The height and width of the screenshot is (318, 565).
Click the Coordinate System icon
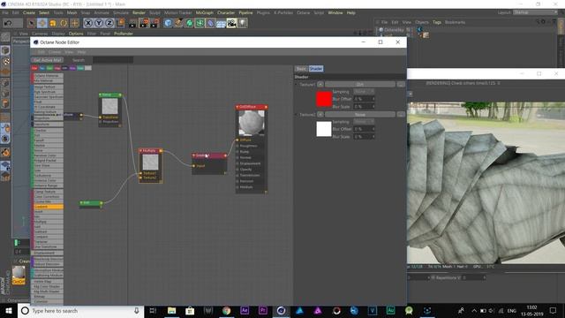point(121,23)
